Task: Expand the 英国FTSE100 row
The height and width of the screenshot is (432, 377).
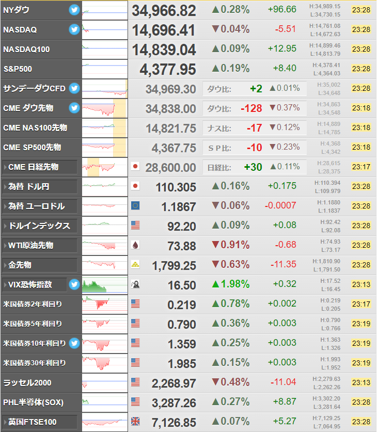Action: pos(40,422)
